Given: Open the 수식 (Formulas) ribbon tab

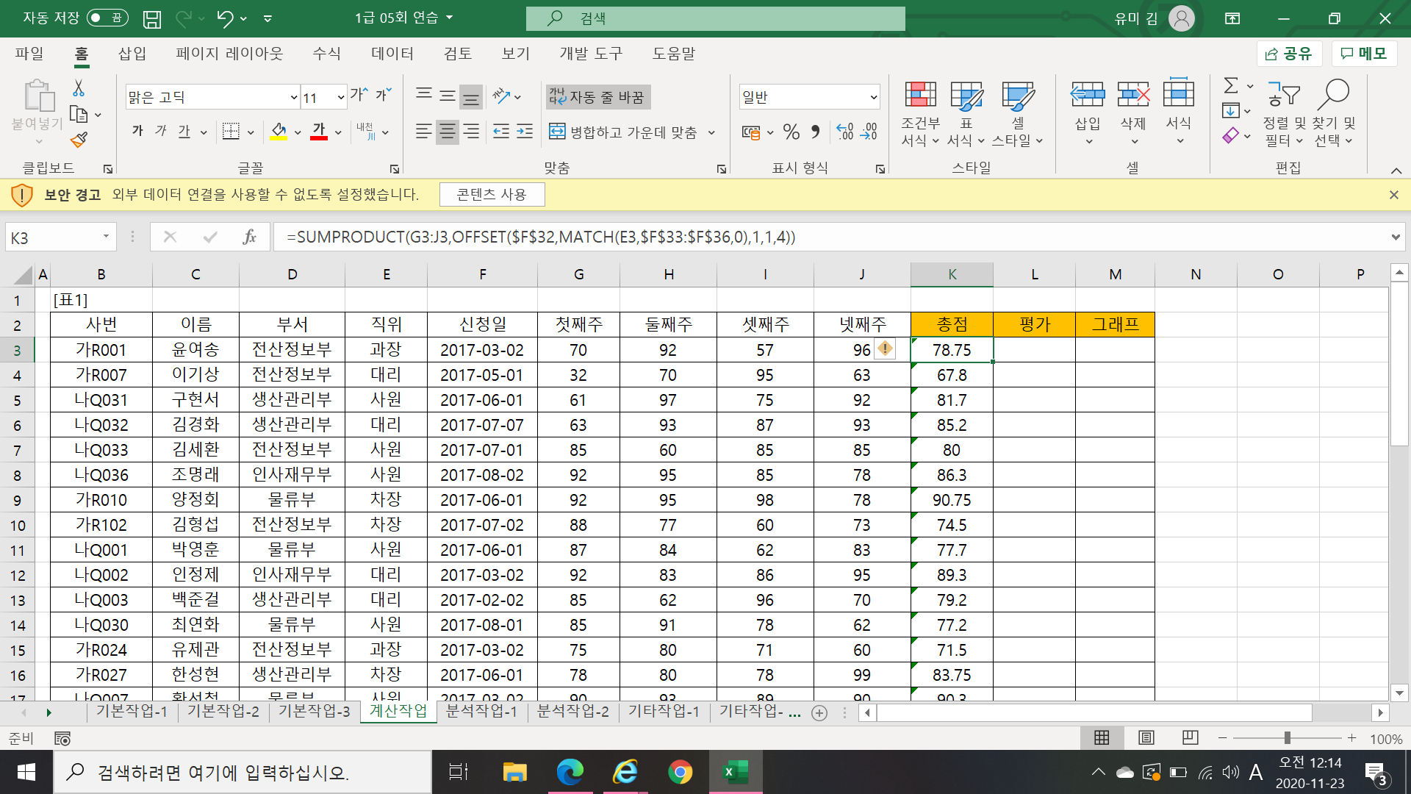Looking at the screenshot, I should (326, 54).
